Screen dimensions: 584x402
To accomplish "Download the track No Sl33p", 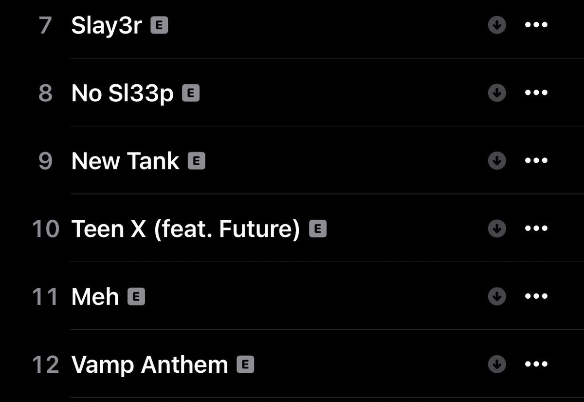I will (496, 93).
